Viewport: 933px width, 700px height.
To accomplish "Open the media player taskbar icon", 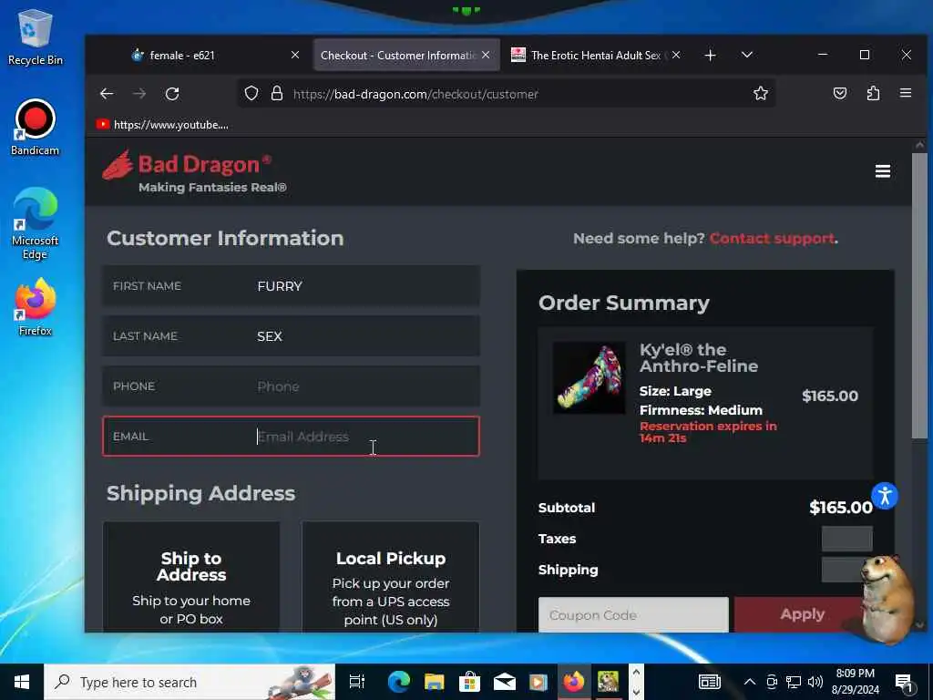I will (538, 682).
